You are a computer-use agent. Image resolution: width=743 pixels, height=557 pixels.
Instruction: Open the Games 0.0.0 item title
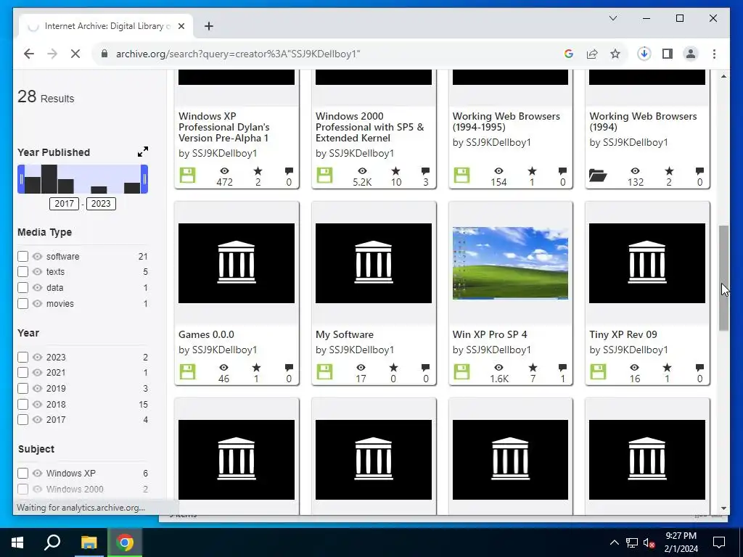click(x=206, y=334)
